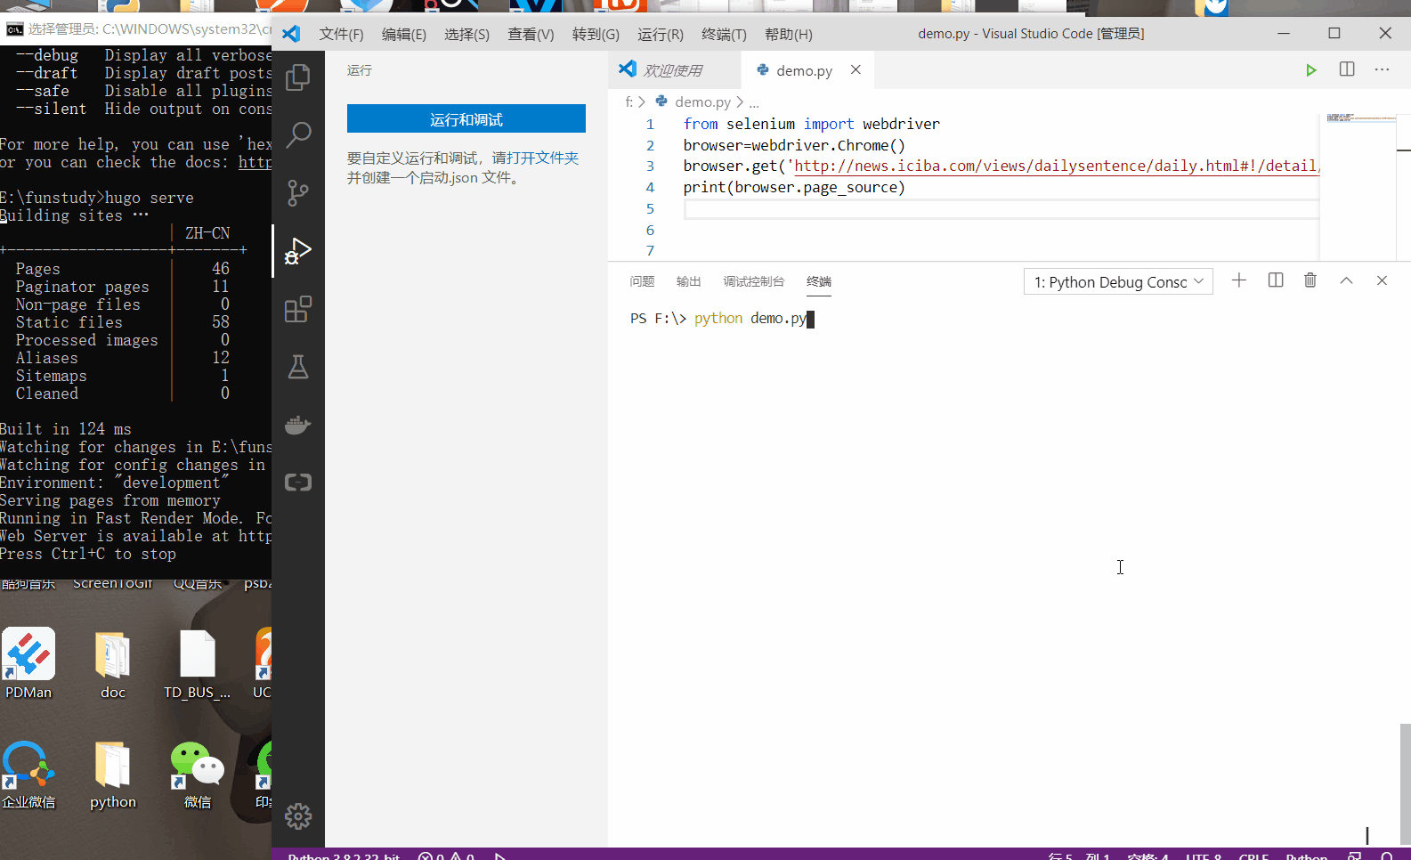Click 'Press Ctrl+C to stop' in cmd window

pos(88,554)
